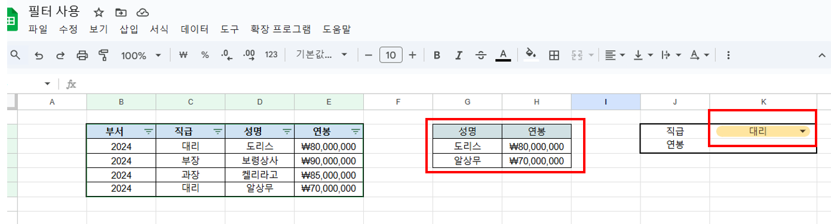
Task: Increase decimal places
Action: coord(249,55)
